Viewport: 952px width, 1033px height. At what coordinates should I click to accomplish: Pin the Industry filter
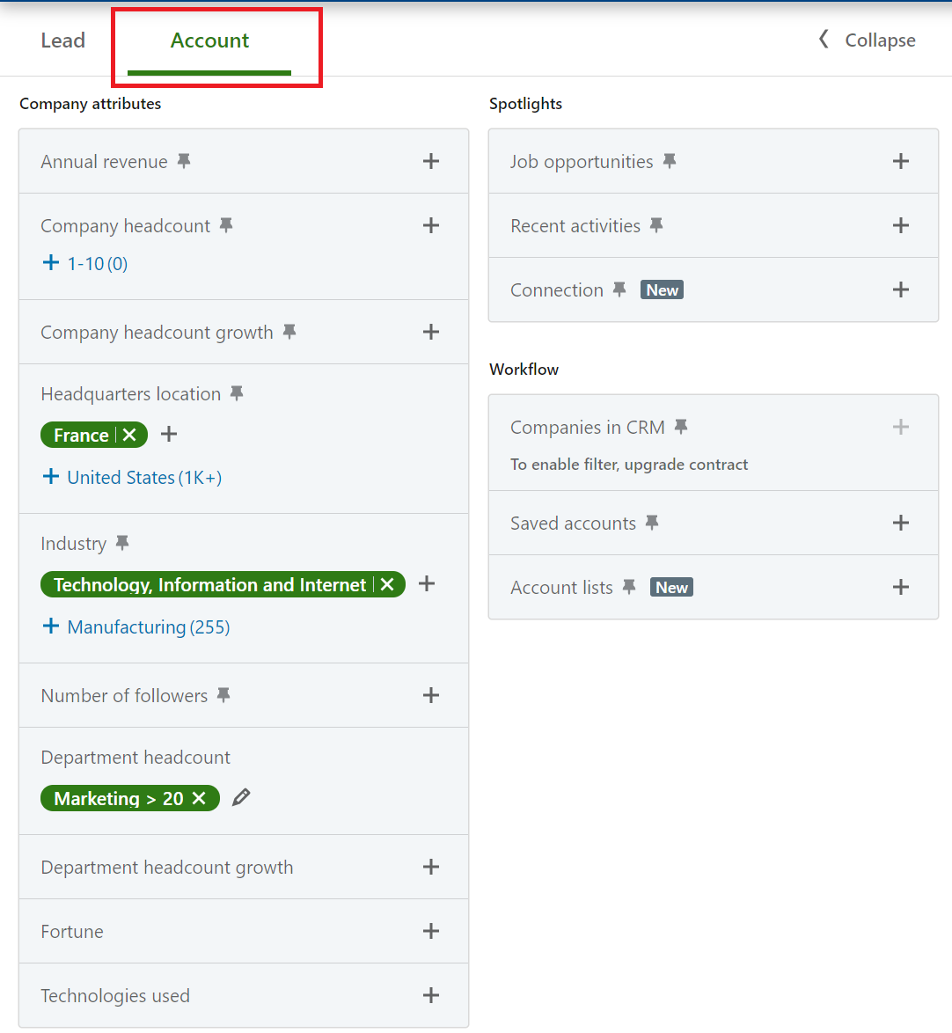point(122,543)
